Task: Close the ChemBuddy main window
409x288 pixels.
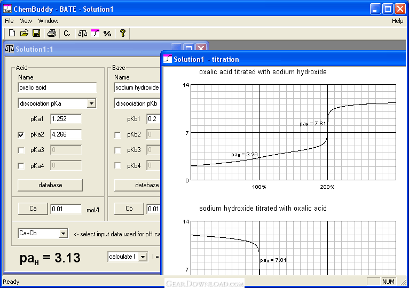Action: click(400, 9)
